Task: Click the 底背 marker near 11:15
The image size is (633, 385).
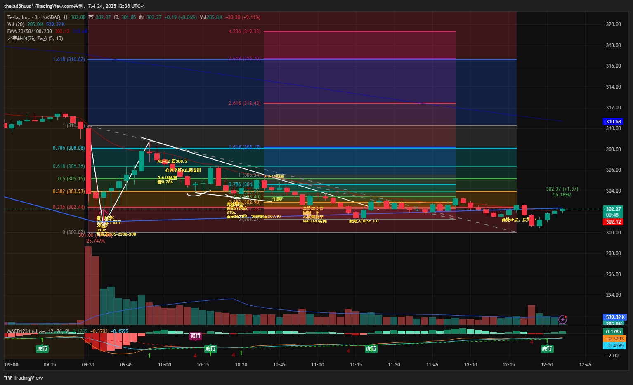Action: pos(371,349)
